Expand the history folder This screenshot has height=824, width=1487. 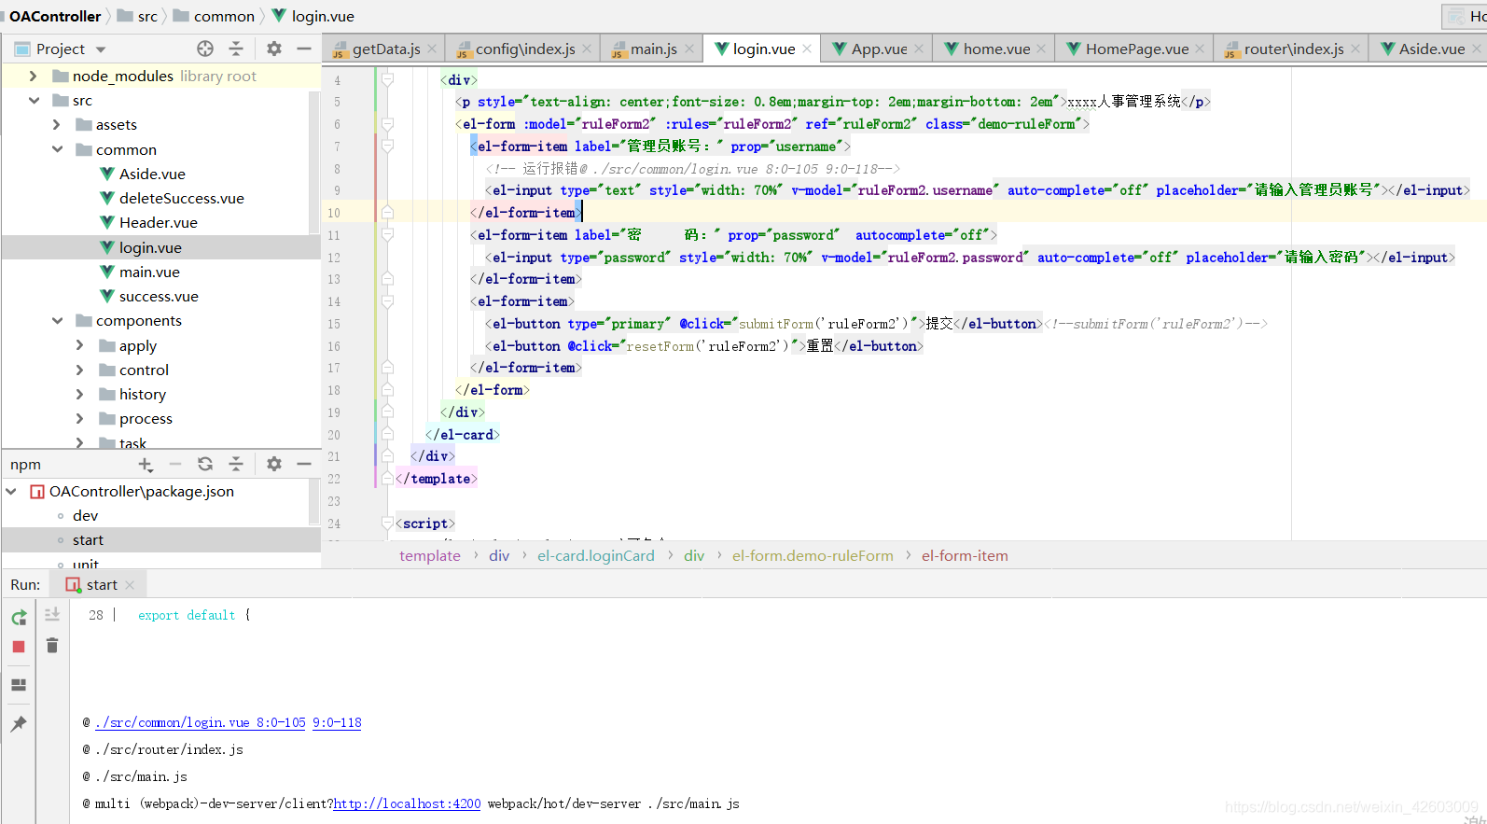click(79, 394)
